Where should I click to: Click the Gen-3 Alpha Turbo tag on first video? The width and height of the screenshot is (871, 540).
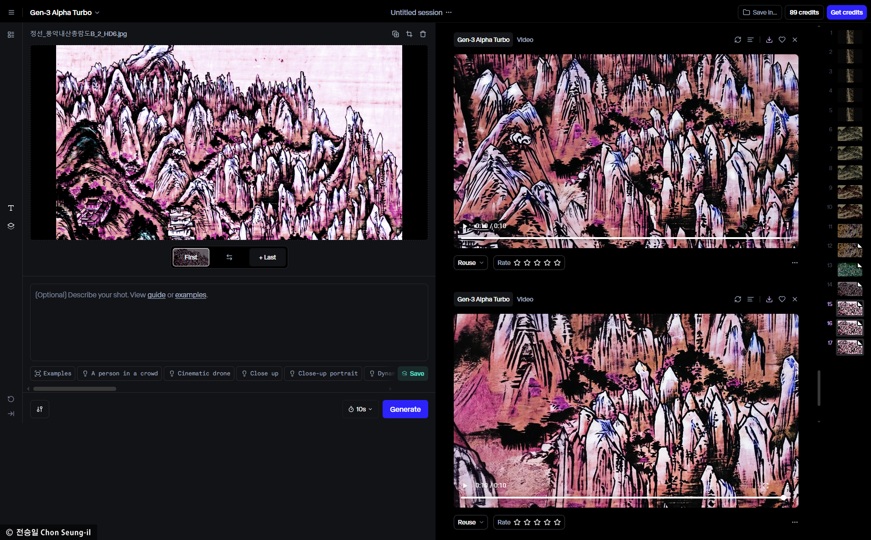483,40
